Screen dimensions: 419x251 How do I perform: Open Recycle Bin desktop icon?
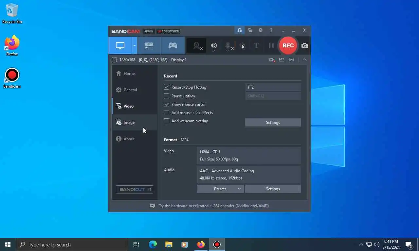point(12,13)
